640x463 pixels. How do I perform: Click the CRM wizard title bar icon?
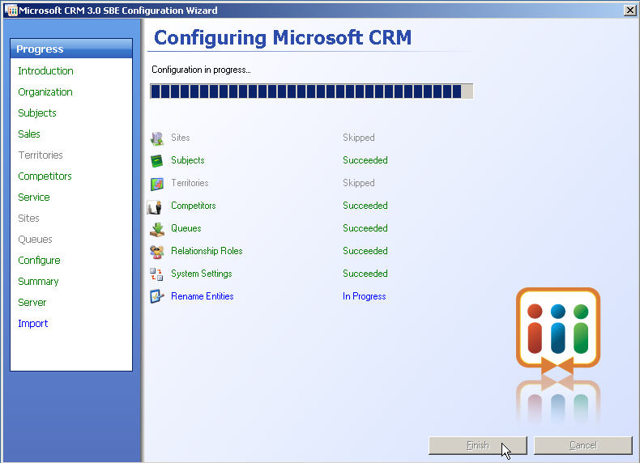pyautogui.click(x=11, y=11)
